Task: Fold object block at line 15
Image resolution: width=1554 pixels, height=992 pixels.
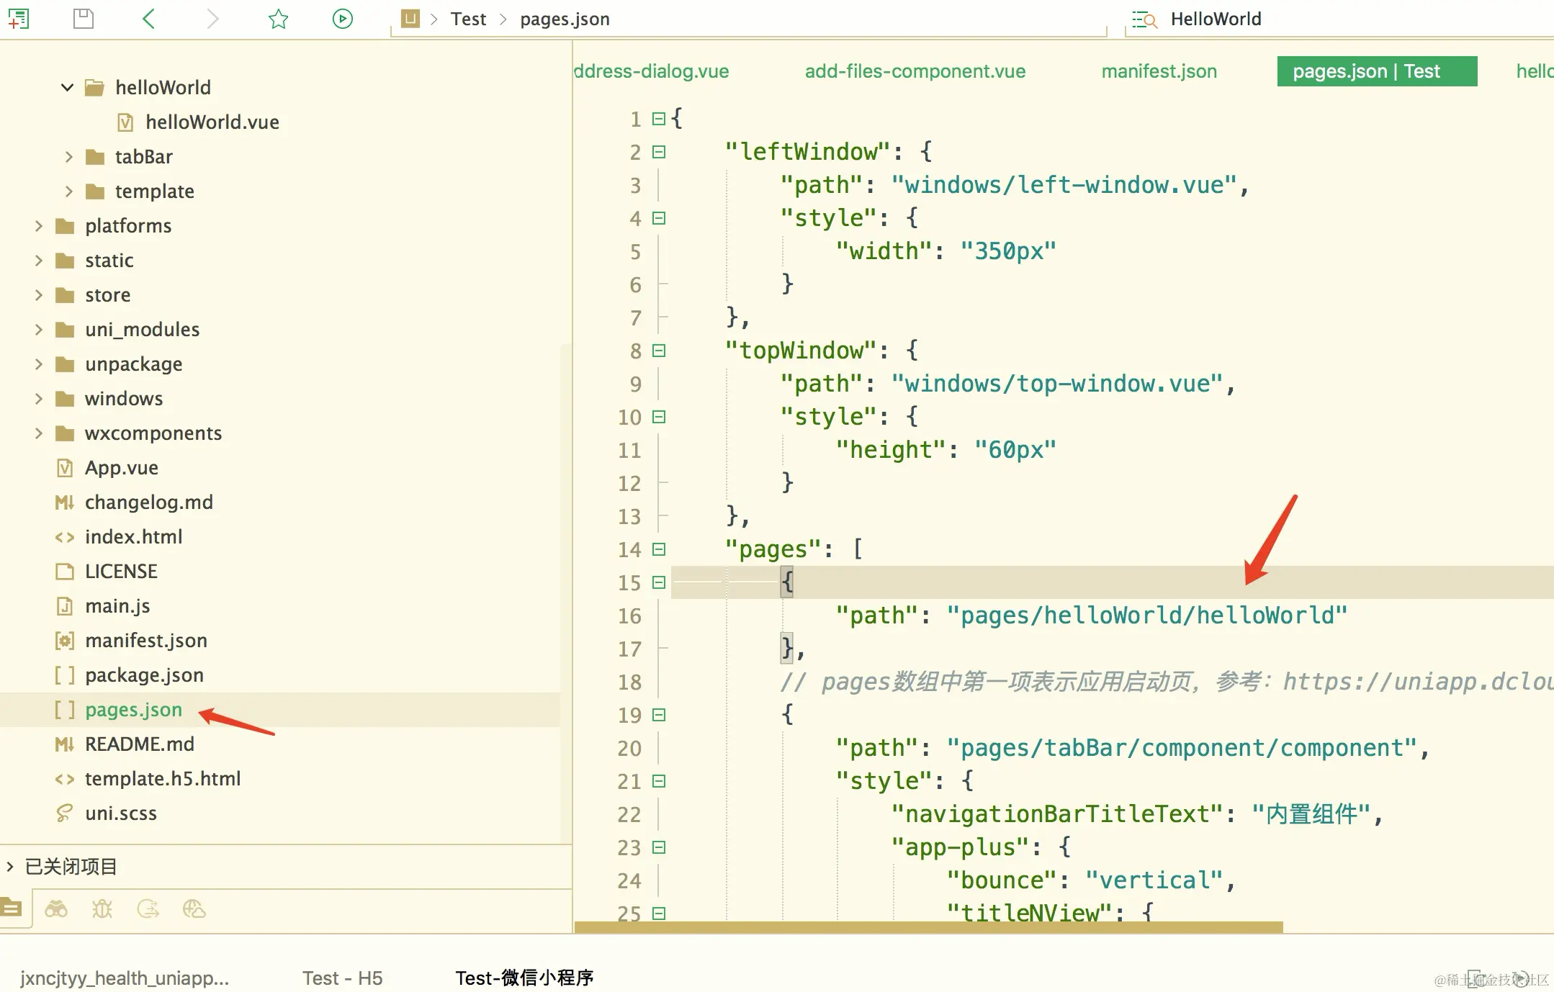Action: point(658,582)
